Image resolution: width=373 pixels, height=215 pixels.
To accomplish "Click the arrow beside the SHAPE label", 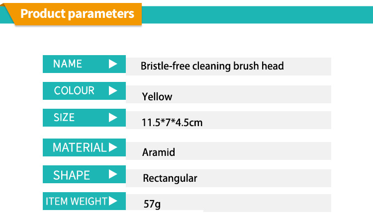I will click(113, 175).
